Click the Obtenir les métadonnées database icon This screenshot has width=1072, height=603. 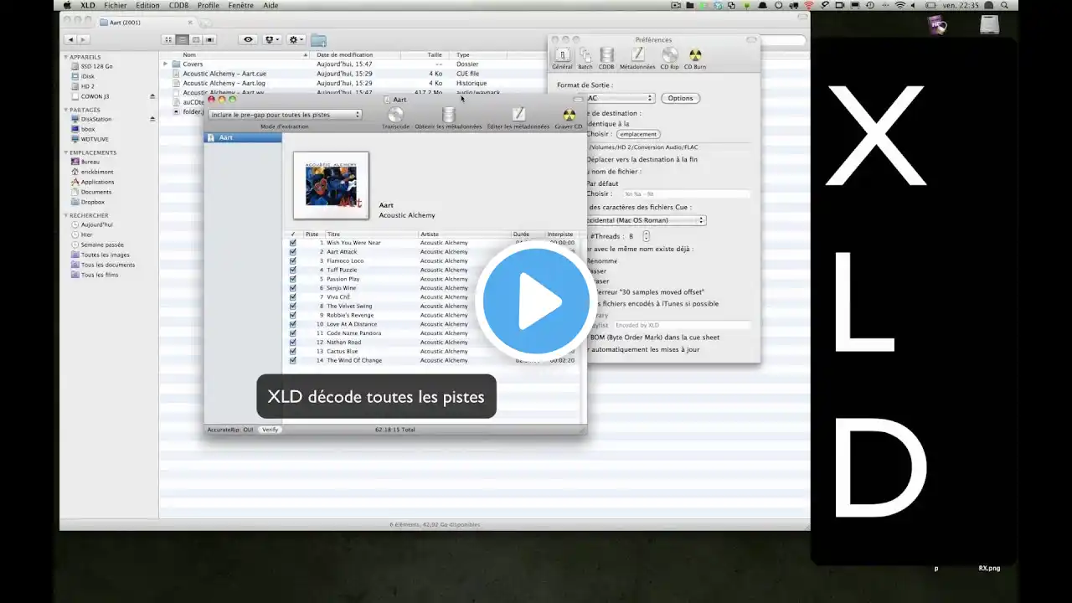pos(448,115)
